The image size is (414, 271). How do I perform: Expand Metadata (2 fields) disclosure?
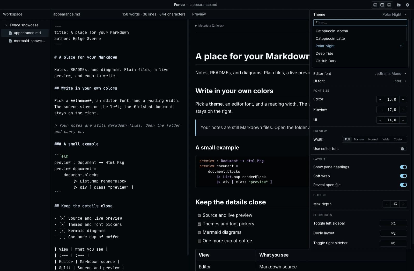(209, 26)
